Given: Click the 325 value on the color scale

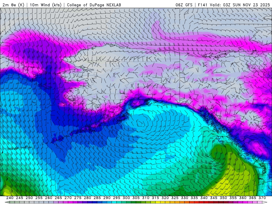Looking at the screenshot, I should (175, 198).
